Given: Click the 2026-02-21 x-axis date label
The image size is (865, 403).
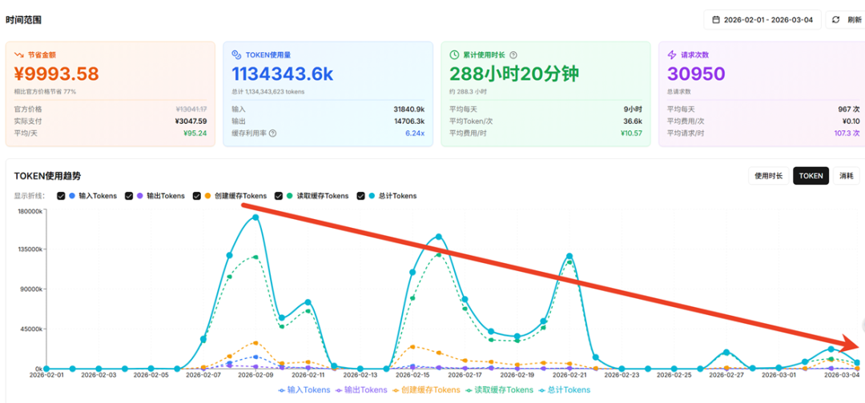Looking at the screenshot, I should pyautogui.click(x=570, y=375).
